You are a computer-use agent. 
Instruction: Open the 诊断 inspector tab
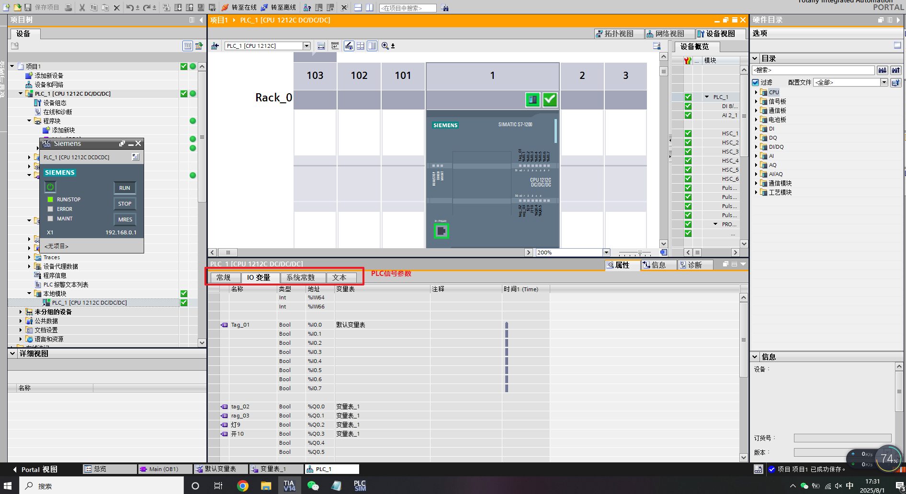point(694,265)
